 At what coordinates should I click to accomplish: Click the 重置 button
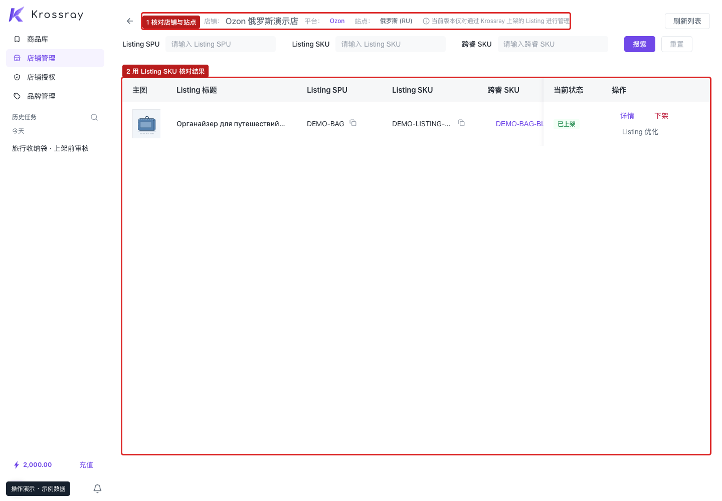tap(677, 44)
